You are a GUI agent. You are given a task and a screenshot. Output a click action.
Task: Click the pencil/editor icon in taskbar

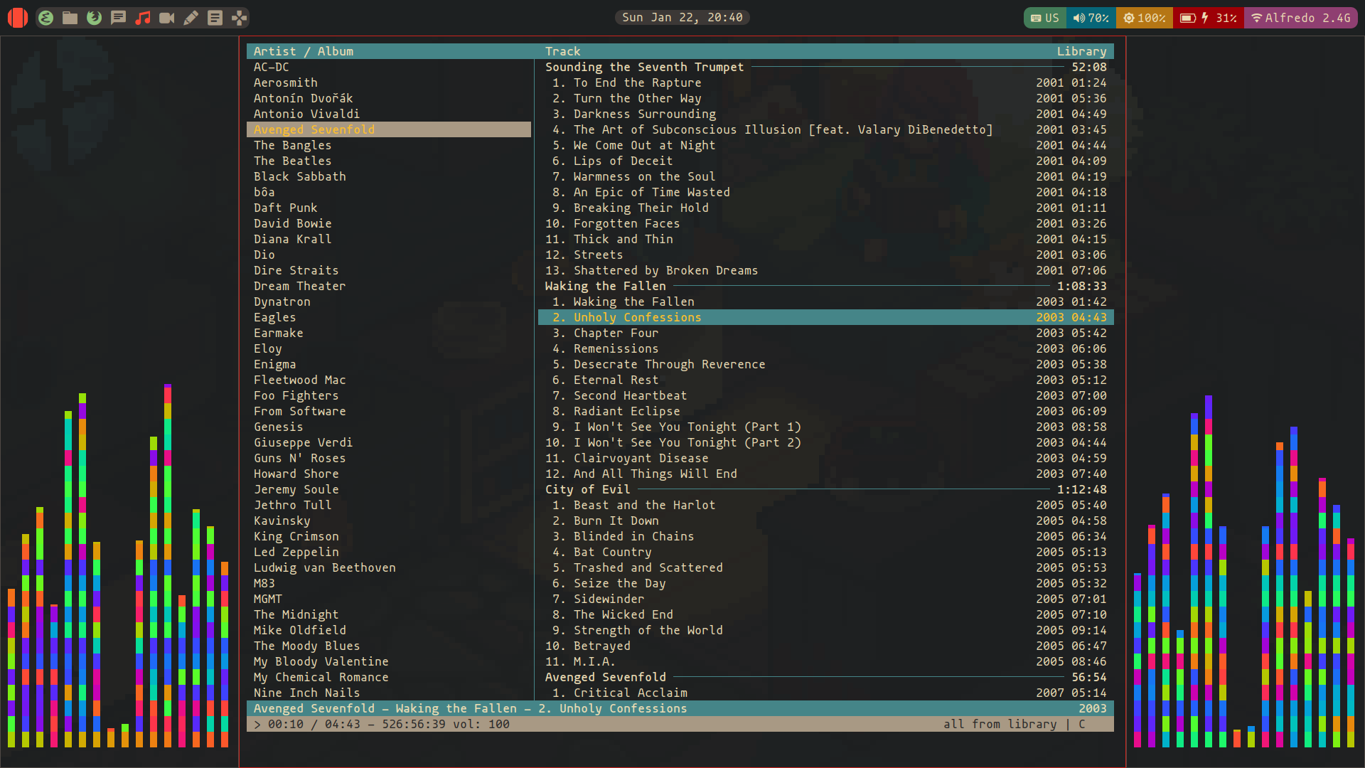click(191, 17)
